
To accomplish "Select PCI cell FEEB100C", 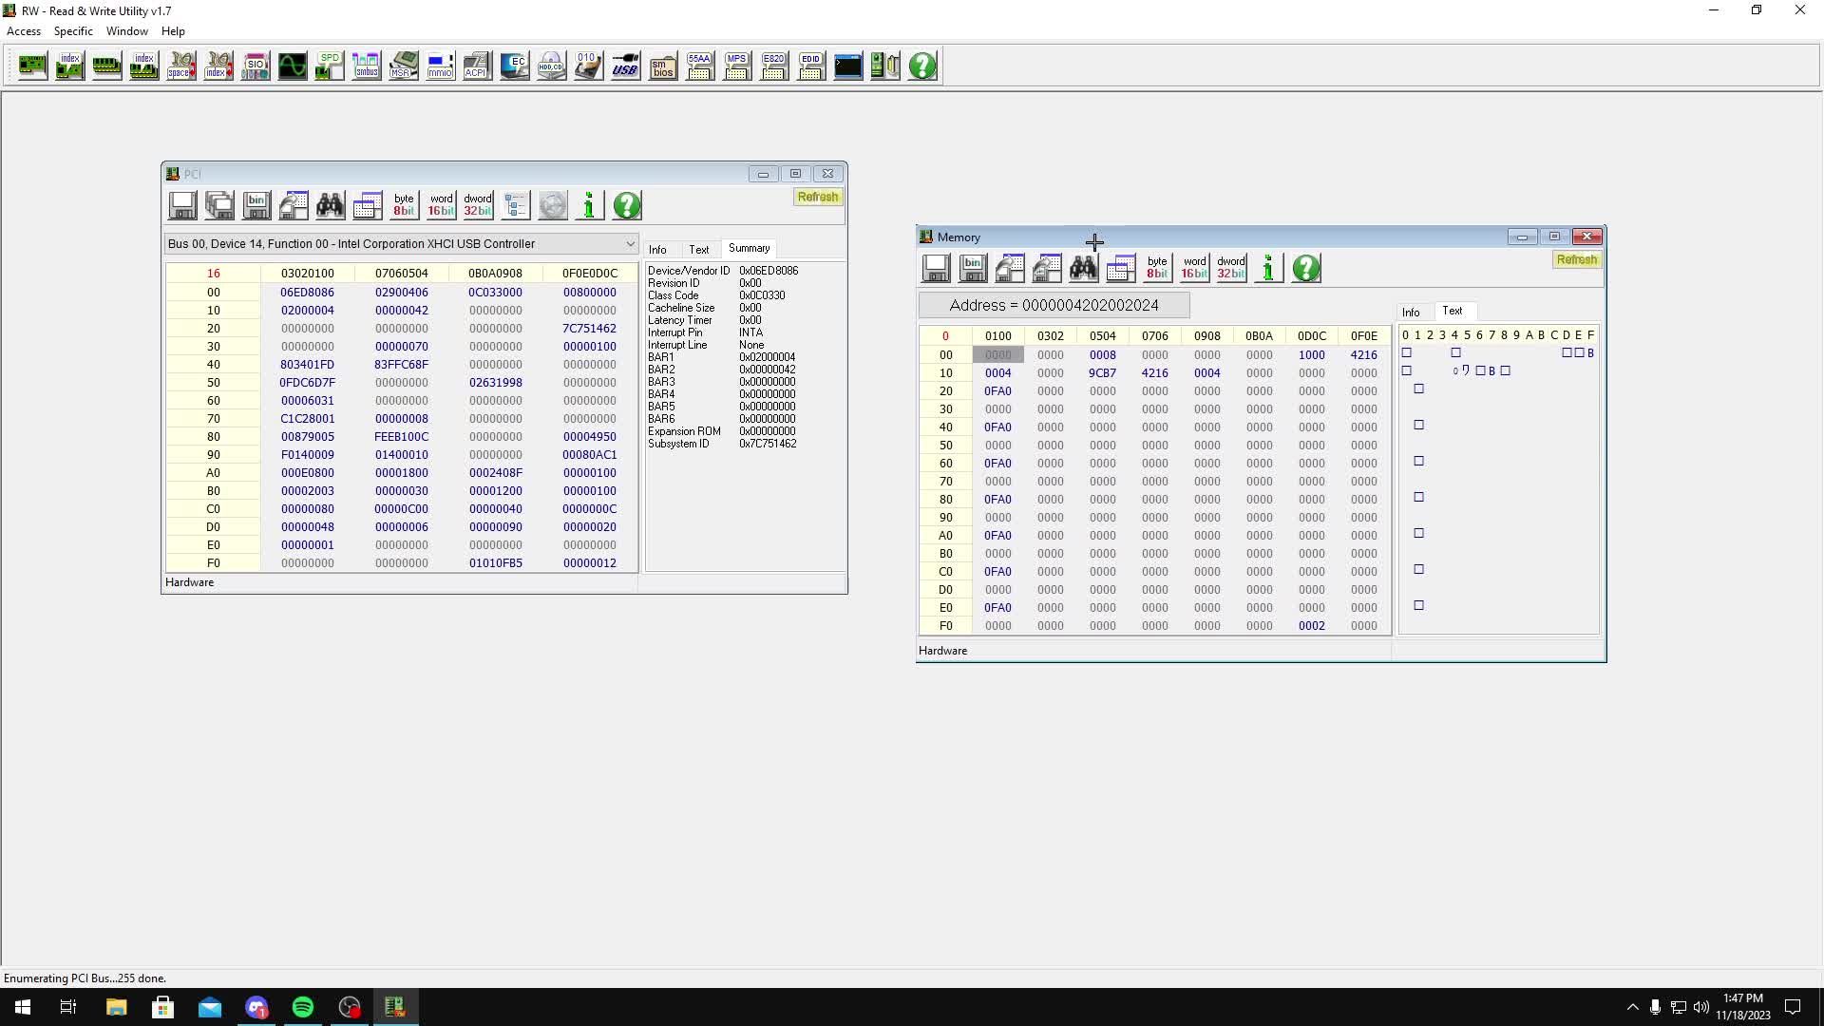I will [401, 437].
